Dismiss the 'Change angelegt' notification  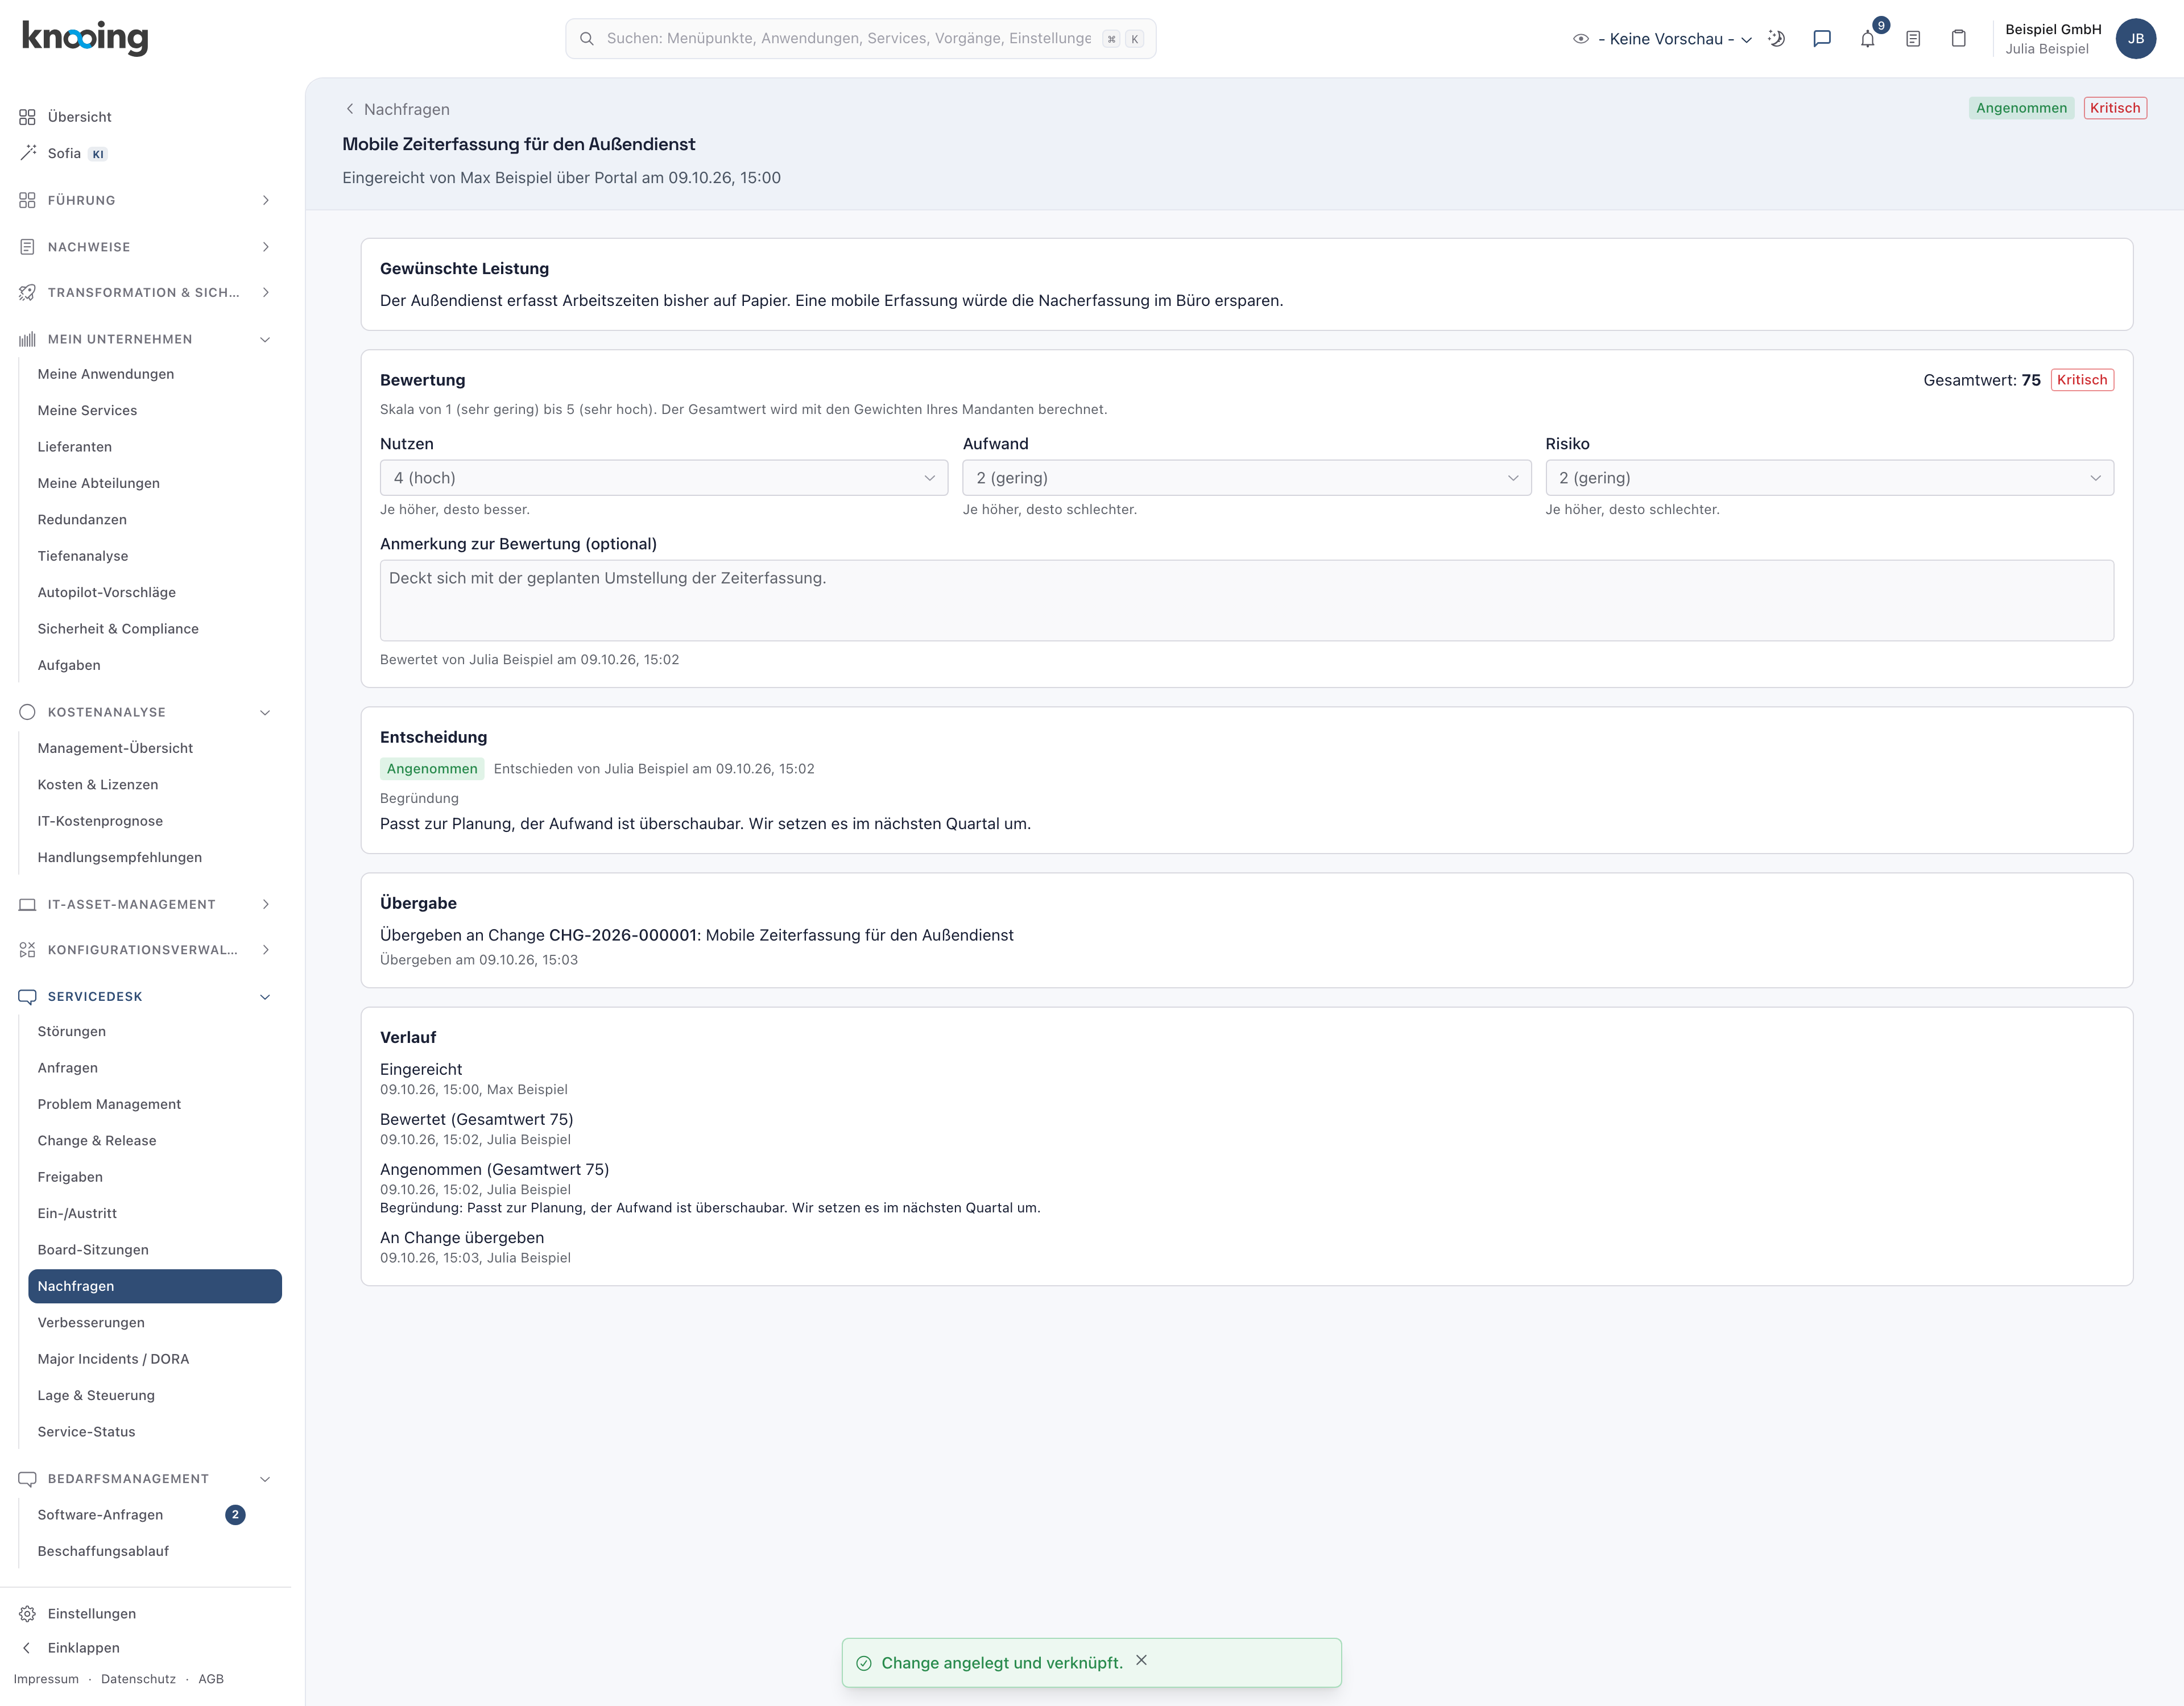pos(1141,1660)
